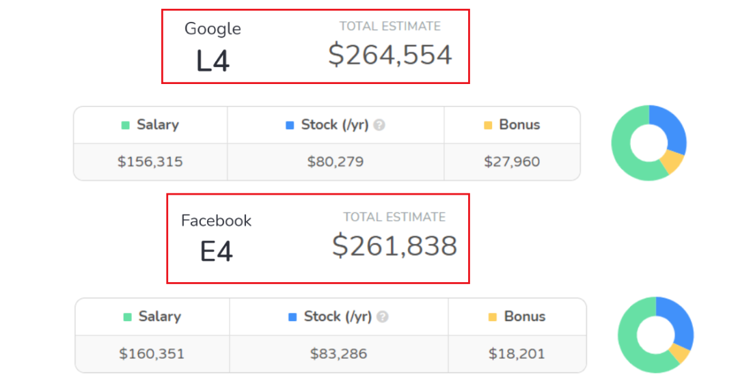This screenshot has height=390, width=738.
Task: Click the Facebook stock value $83,286
Action: (338, 354)
